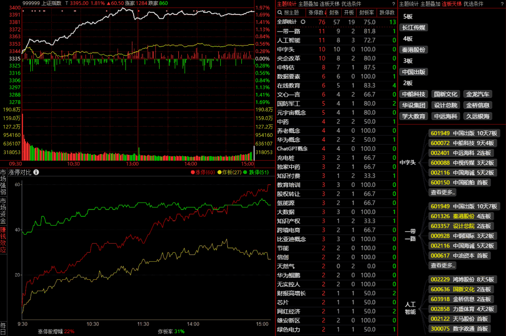Select the 全部统计 row

point(337,22)
